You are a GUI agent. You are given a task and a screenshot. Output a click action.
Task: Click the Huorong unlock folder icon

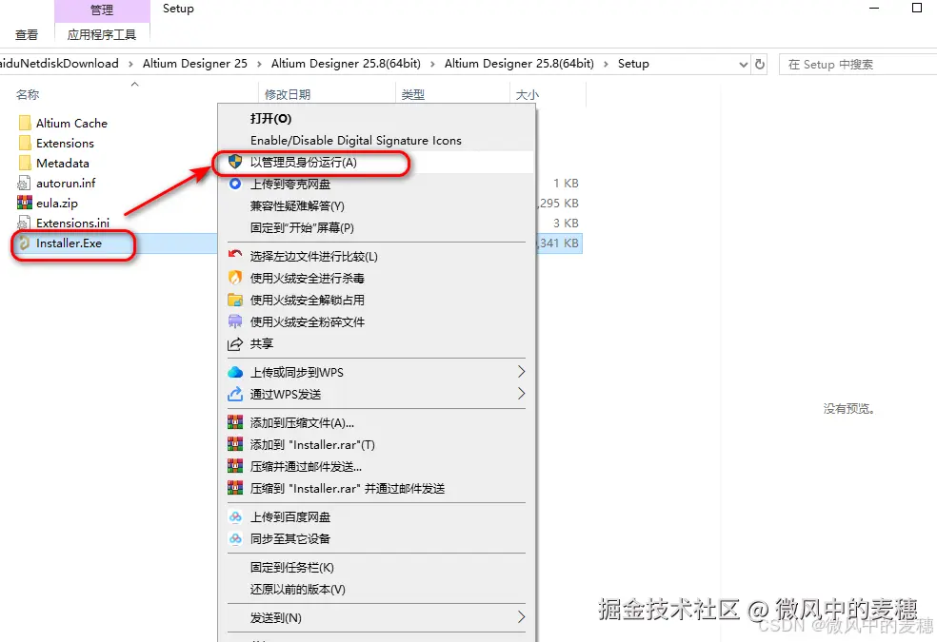pyautogui.click(x=235, y=300)
